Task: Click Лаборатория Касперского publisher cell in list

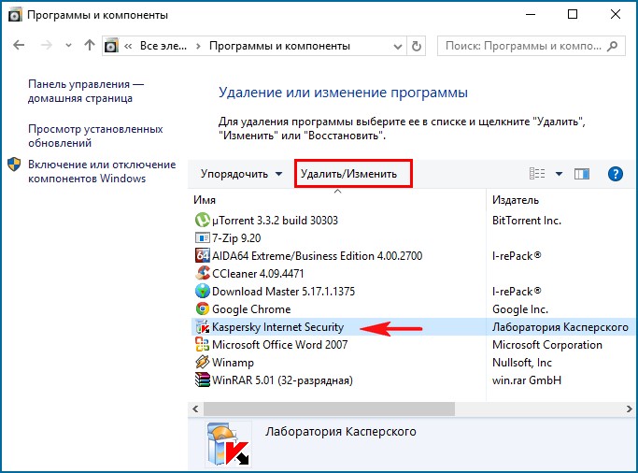Action: click(560, 327)
